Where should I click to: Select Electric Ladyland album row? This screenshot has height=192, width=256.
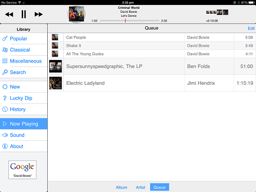152,83
